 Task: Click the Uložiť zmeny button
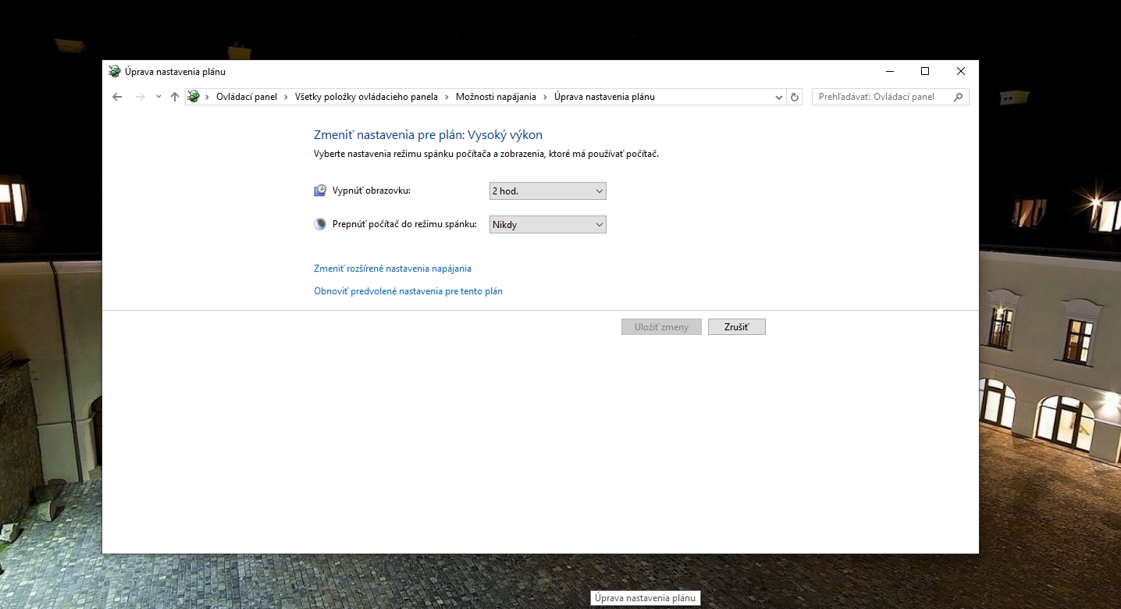[x=661, y=327]
